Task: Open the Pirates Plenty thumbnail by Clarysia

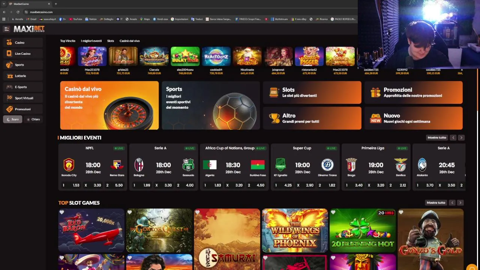Action: [x=154, y=56]
